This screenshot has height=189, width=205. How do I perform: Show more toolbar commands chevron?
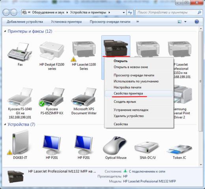pyautogui.click(x=138, y=22)
